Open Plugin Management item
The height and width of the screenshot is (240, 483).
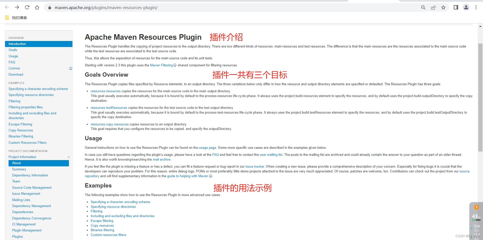[x=27, y=230]
